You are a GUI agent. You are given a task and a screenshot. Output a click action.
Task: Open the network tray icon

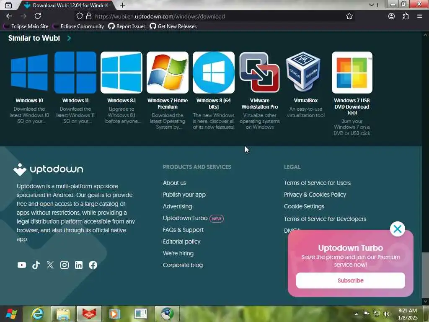pos(377,314)
